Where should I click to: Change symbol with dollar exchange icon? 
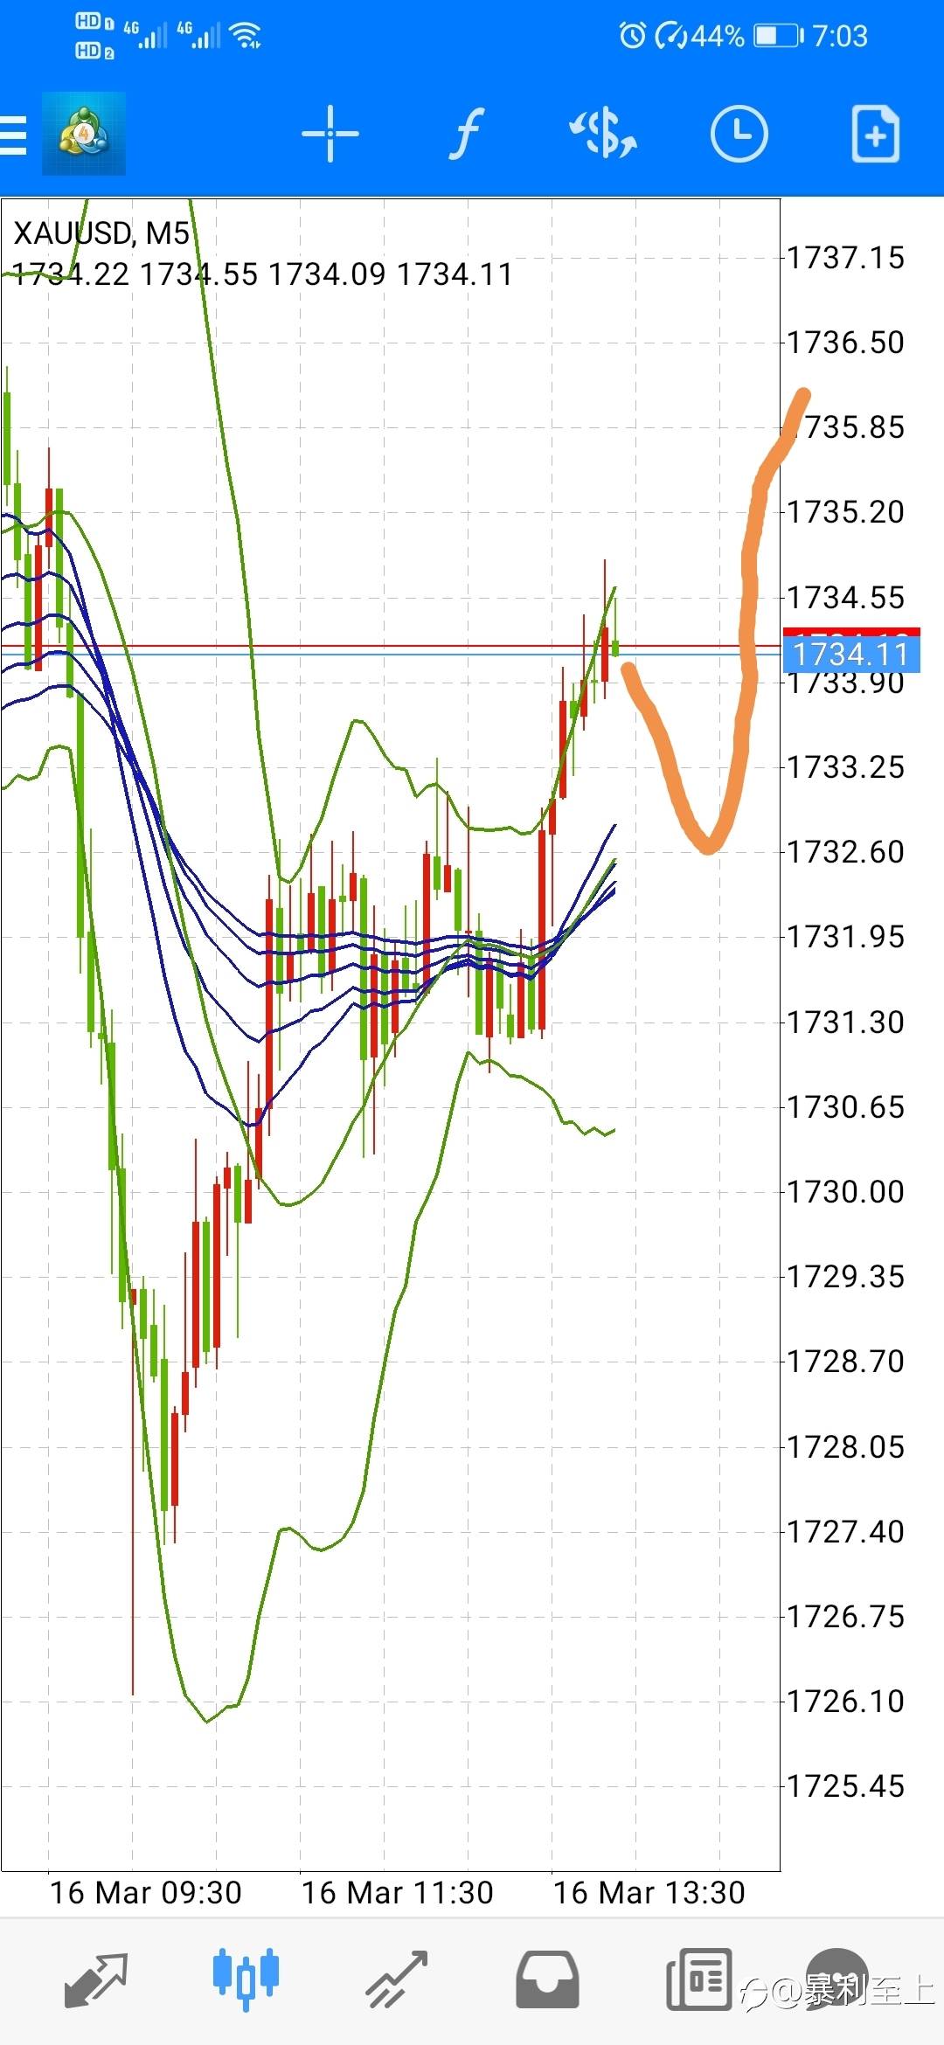[x=603, y=134]
